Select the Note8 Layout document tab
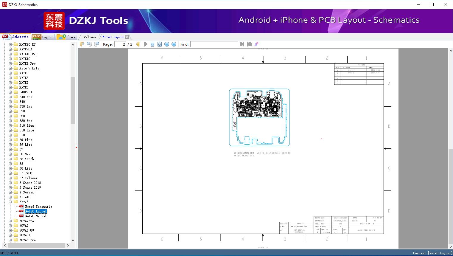 113,37
